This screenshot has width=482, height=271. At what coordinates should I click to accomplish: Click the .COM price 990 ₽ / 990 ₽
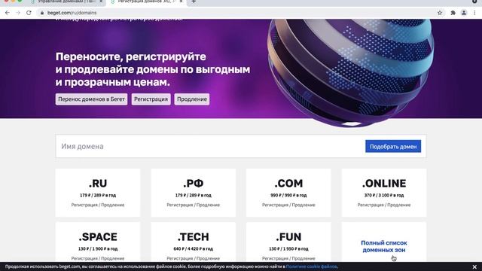point(288,195)
